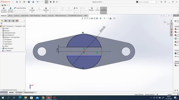Open the Save dropdown arrow
Screen dimensions: 179x100
coord(31,2)
